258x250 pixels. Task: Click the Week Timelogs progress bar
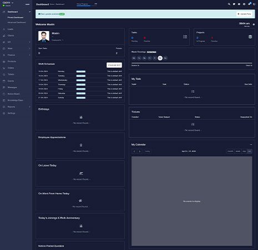[x=191, y=63]
